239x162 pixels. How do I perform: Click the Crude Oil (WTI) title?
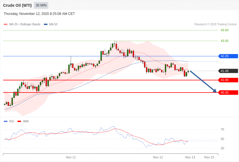17,6
